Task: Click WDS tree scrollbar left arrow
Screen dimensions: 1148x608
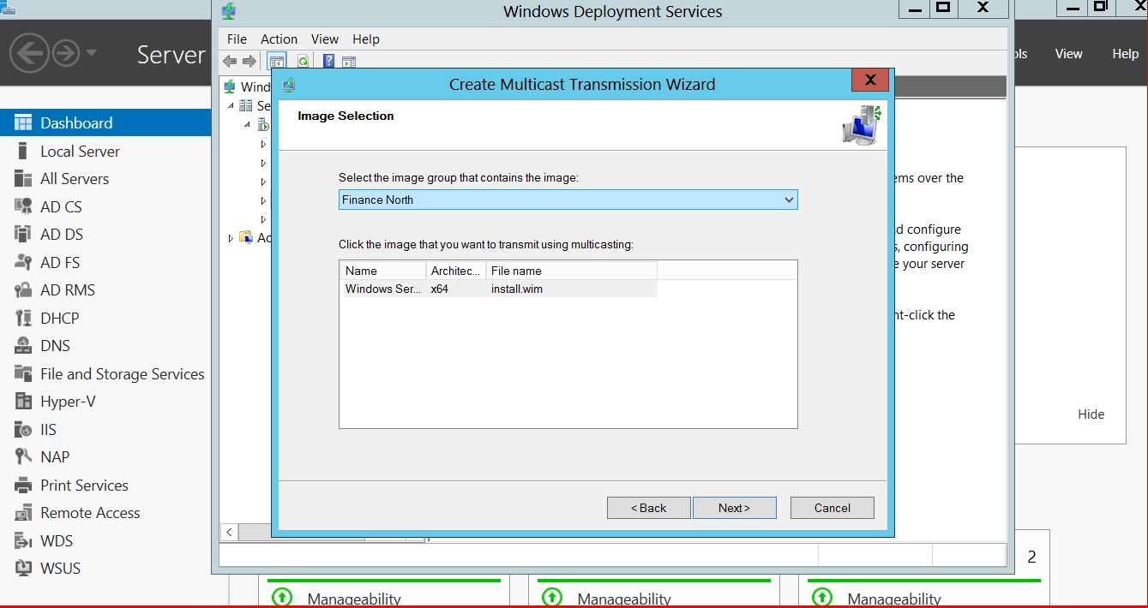Action: pos(229,533)
